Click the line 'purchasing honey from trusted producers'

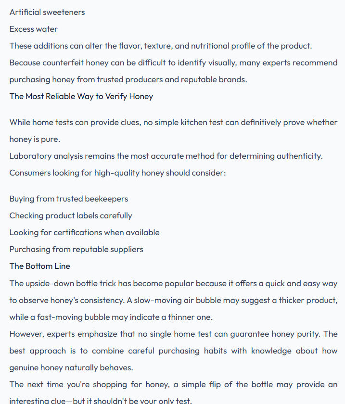(128, 79)
